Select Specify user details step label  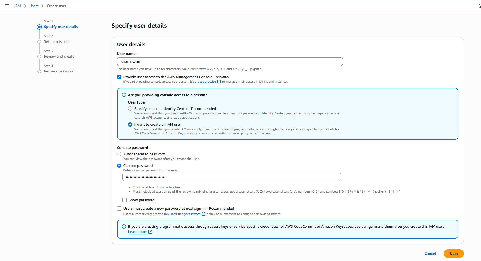tap(61, 27)
